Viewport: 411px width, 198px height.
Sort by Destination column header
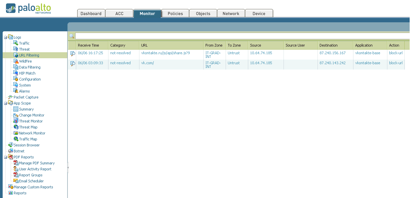[x=335, y=45]
